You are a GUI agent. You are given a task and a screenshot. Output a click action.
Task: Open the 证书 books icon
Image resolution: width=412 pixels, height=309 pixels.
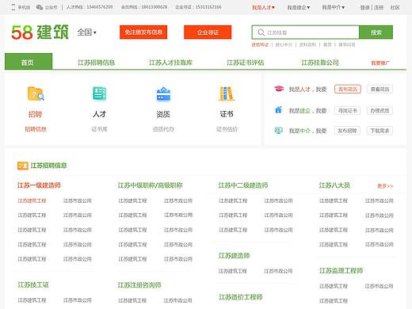click(x=227, y=93)
